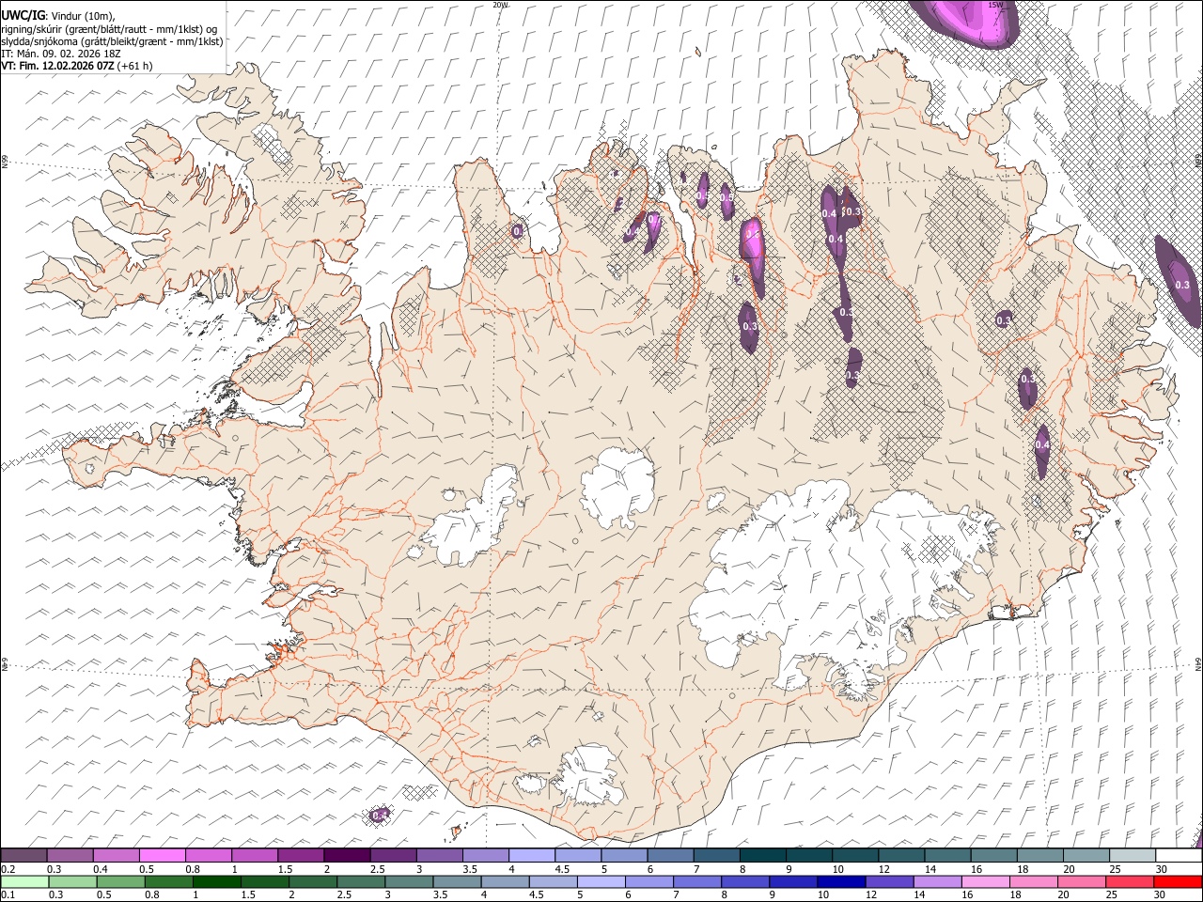Screen dimensions: 1203x902
Task: Click the "UWC/IG: Vindur (10m)" title line
Action: [x=58, y=16]
